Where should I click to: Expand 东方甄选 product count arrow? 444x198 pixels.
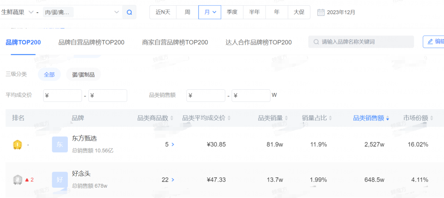(x=173, y=144)
